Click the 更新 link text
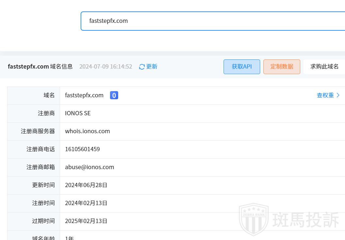Image resolution: width=345 pixels, height=240 pixels. click(152, 67)
